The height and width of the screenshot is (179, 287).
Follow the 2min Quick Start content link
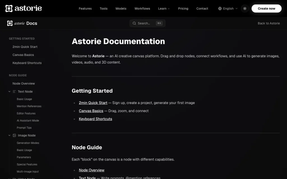pos(93,103)
